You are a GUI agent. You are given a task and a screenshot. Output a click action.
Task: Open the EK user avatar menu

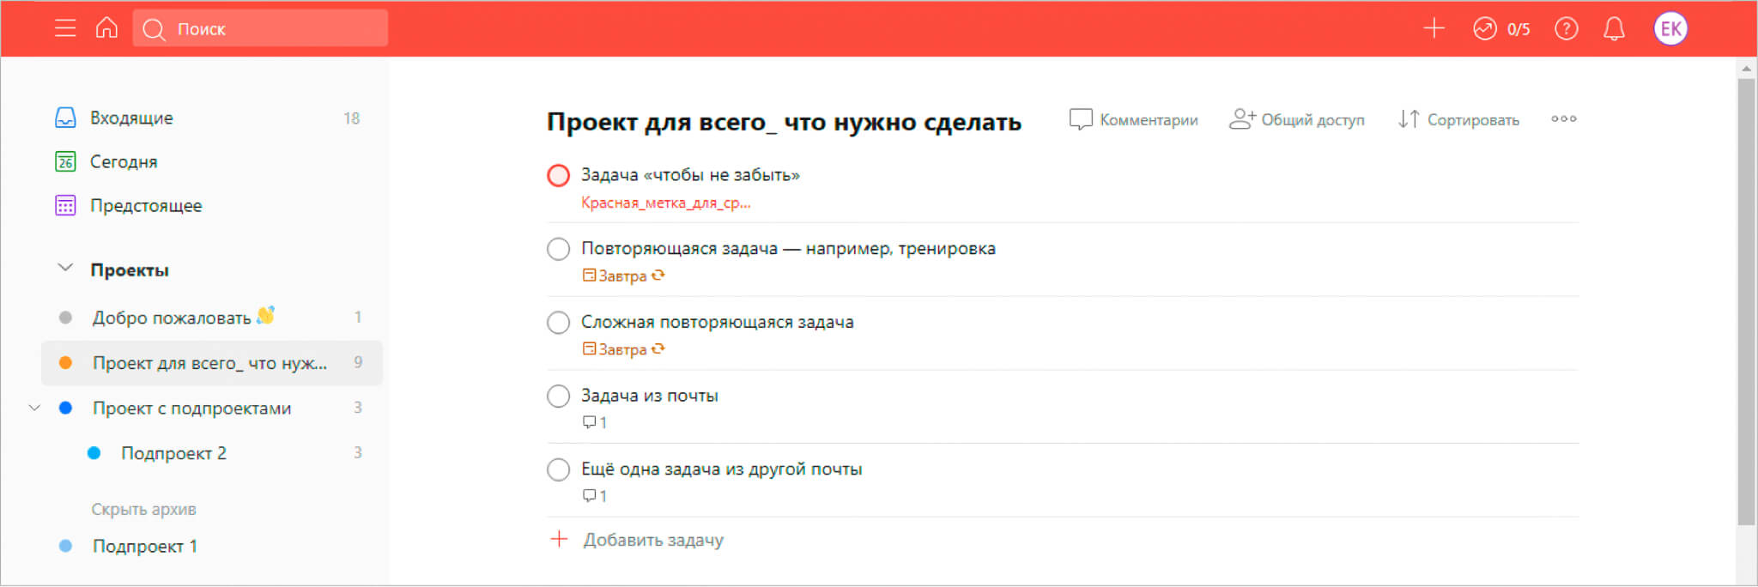[1670, 29]
